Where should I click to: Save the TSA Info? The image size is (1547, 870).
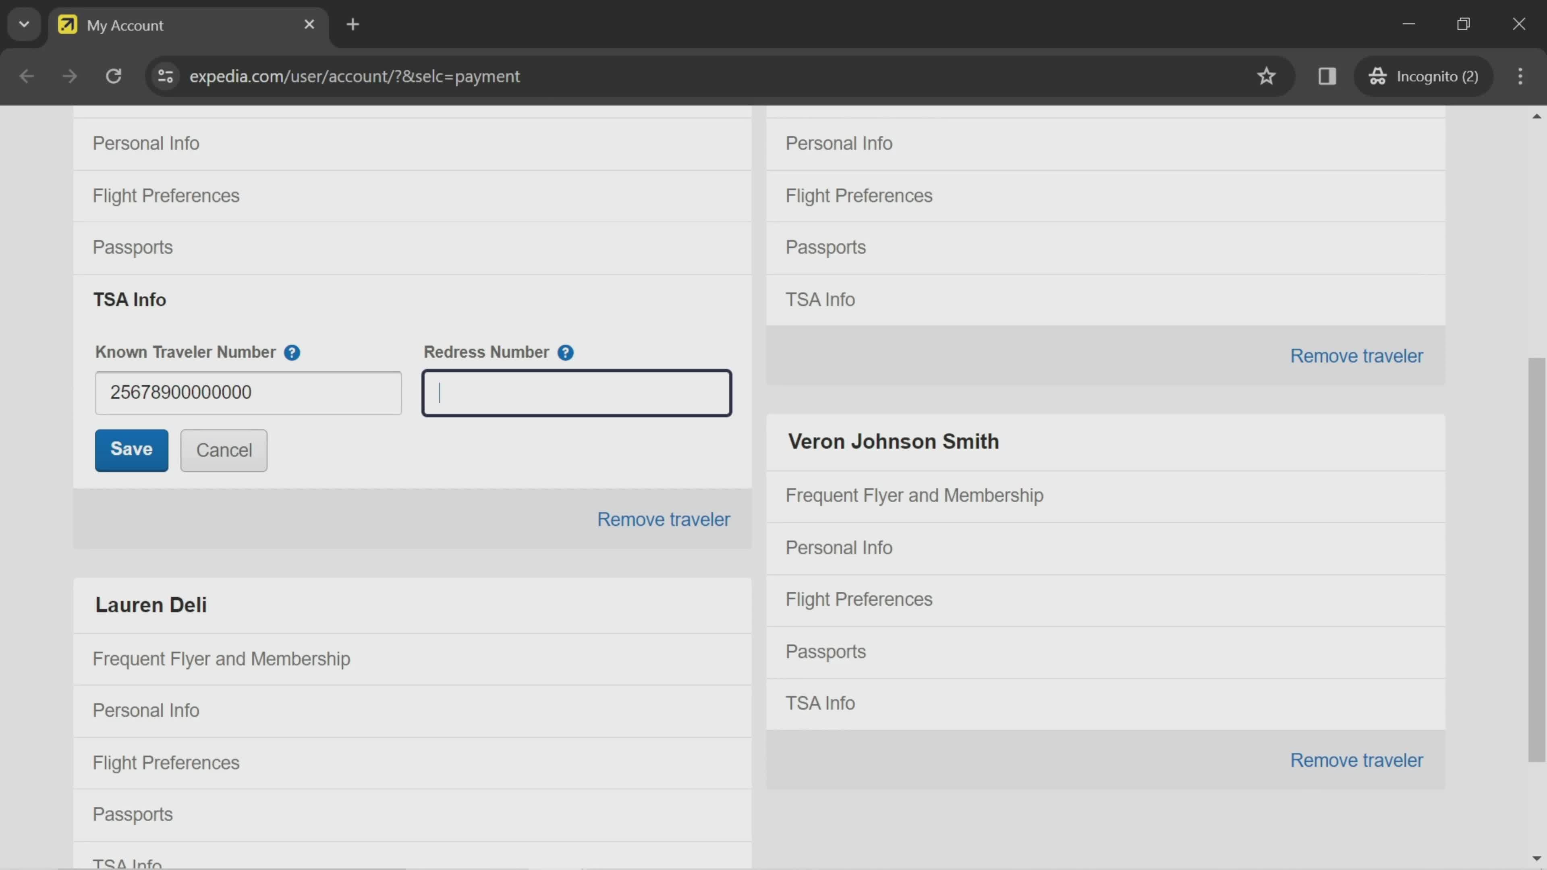(x=131, y=450)
